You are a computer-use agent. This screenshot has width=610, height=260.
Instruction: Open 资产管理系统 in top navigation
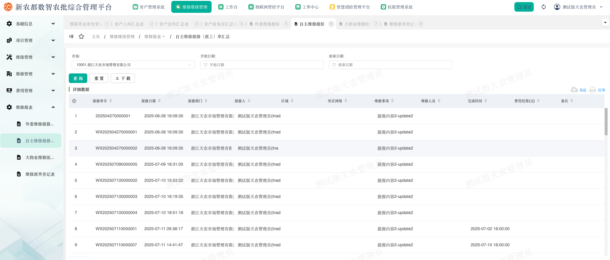click(x=149, y=7)
